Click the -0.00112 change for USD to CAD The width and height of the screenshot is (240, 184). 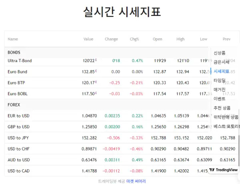(111, 171)
